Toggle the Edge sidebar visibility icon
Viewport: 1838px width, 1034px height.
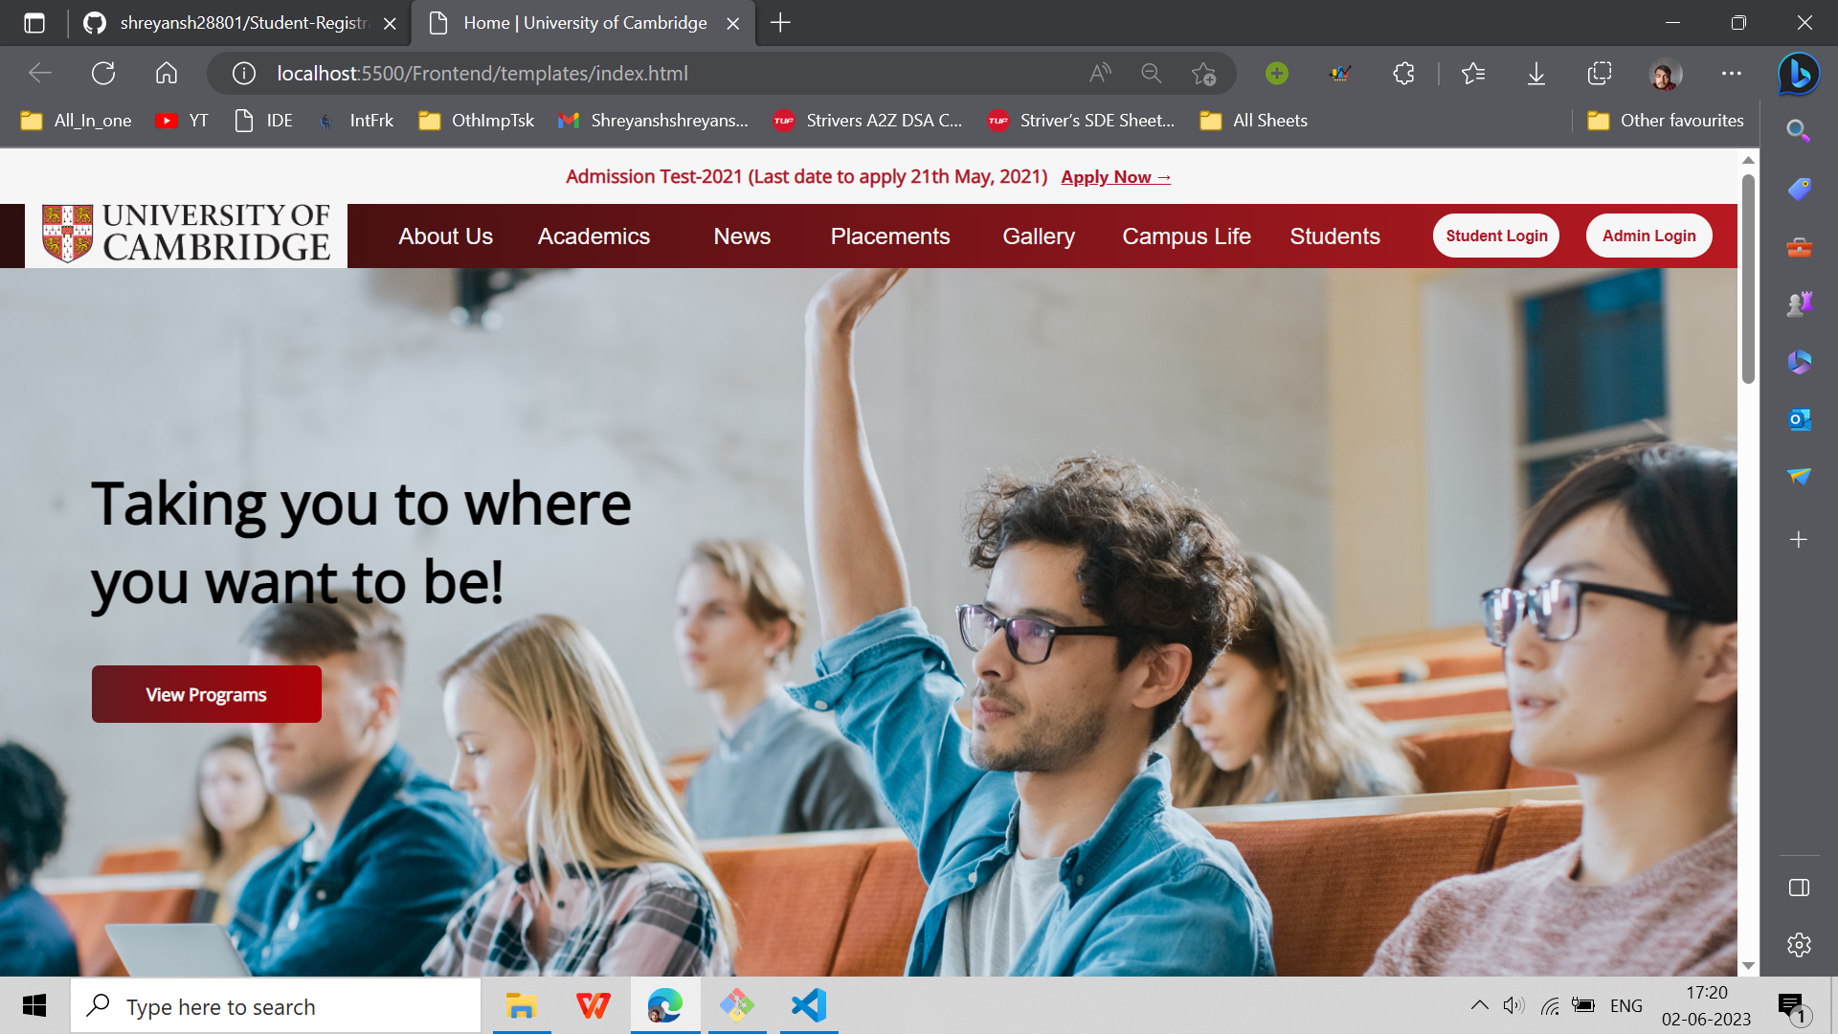tap(1799, 888)
